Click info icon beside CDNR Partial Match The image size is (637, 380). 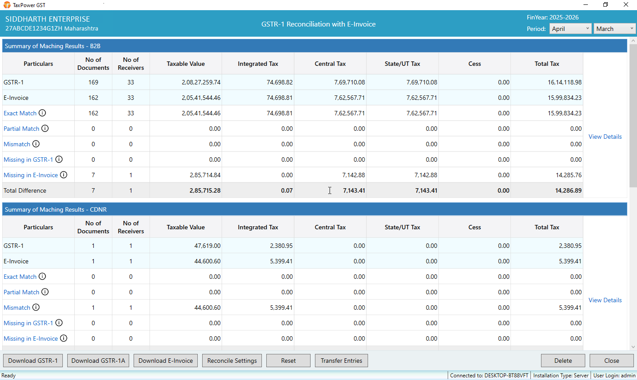coord(45,292)
